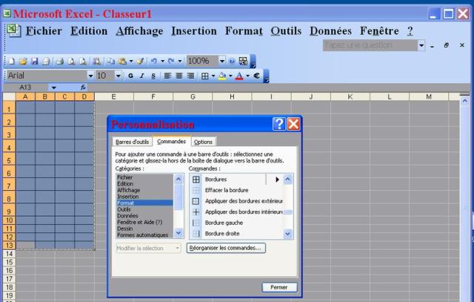Toggle italic with the I button

(141, 76)
